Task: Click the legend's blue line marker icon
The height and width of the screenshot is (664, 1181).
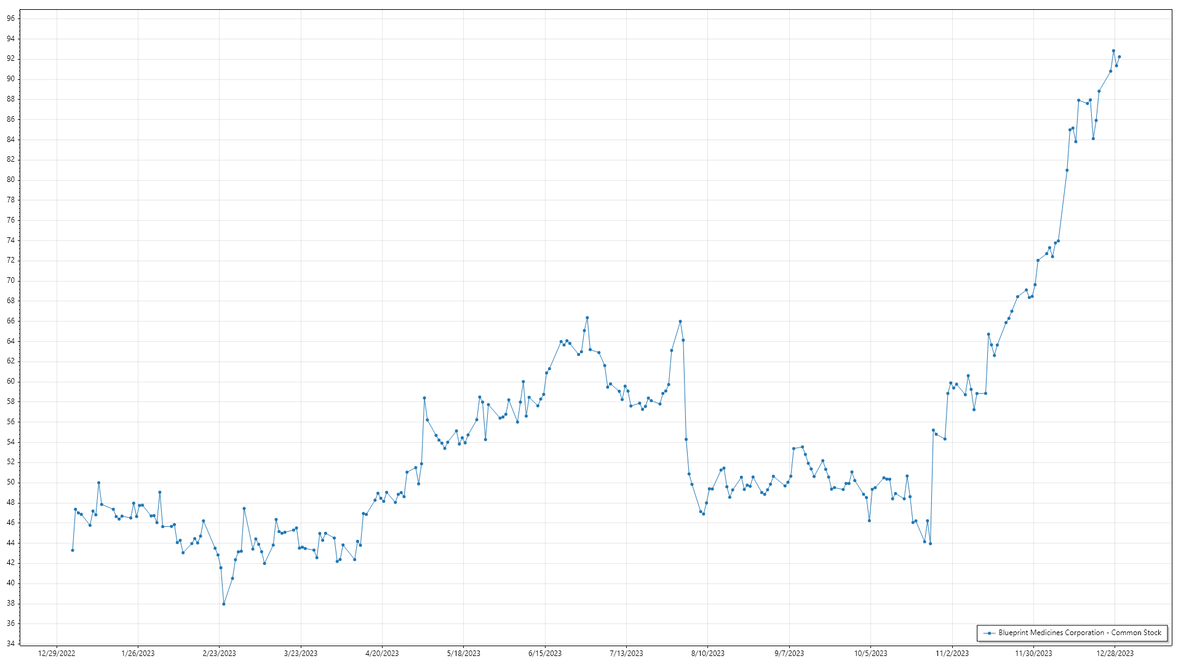Action: pos(989,633)
